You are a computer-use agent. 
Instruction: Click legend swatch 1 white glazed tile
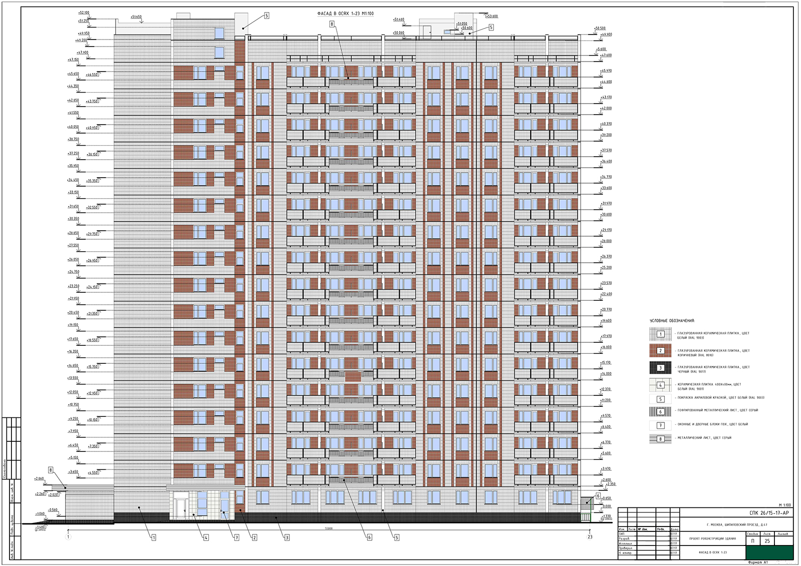click(660, 334)
